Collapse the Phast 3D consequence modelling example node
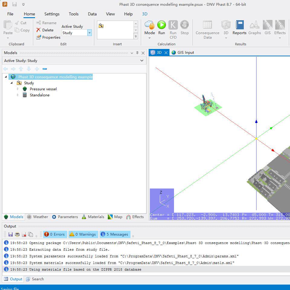The image size is (290, 290). click(6, 77)
